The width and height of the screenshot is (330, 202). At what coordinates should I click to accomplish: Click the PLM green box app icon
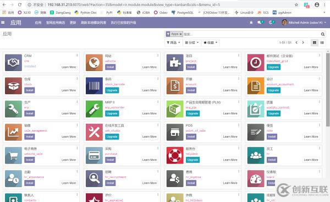pos(175,109)
